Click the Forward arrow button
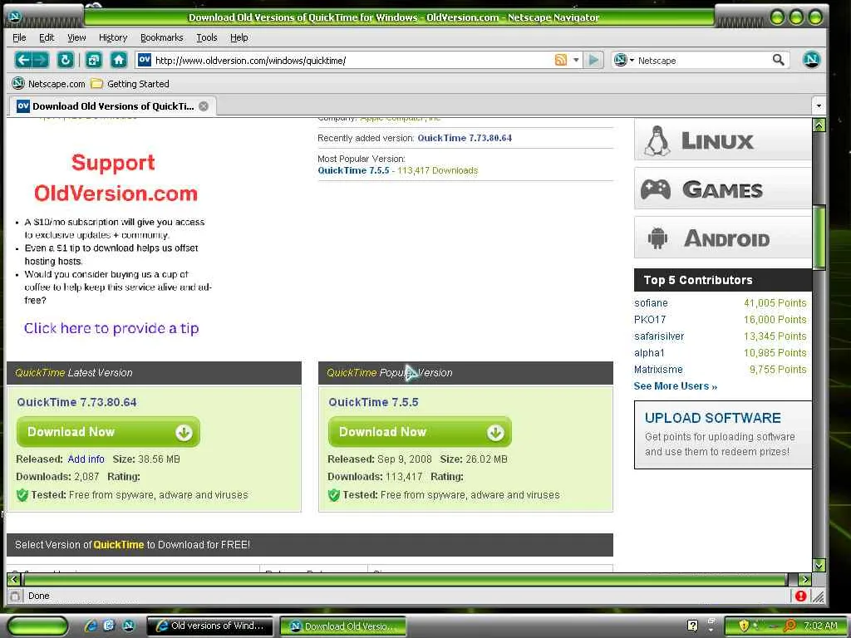851x638 pixels. click(x=41, y=60)
